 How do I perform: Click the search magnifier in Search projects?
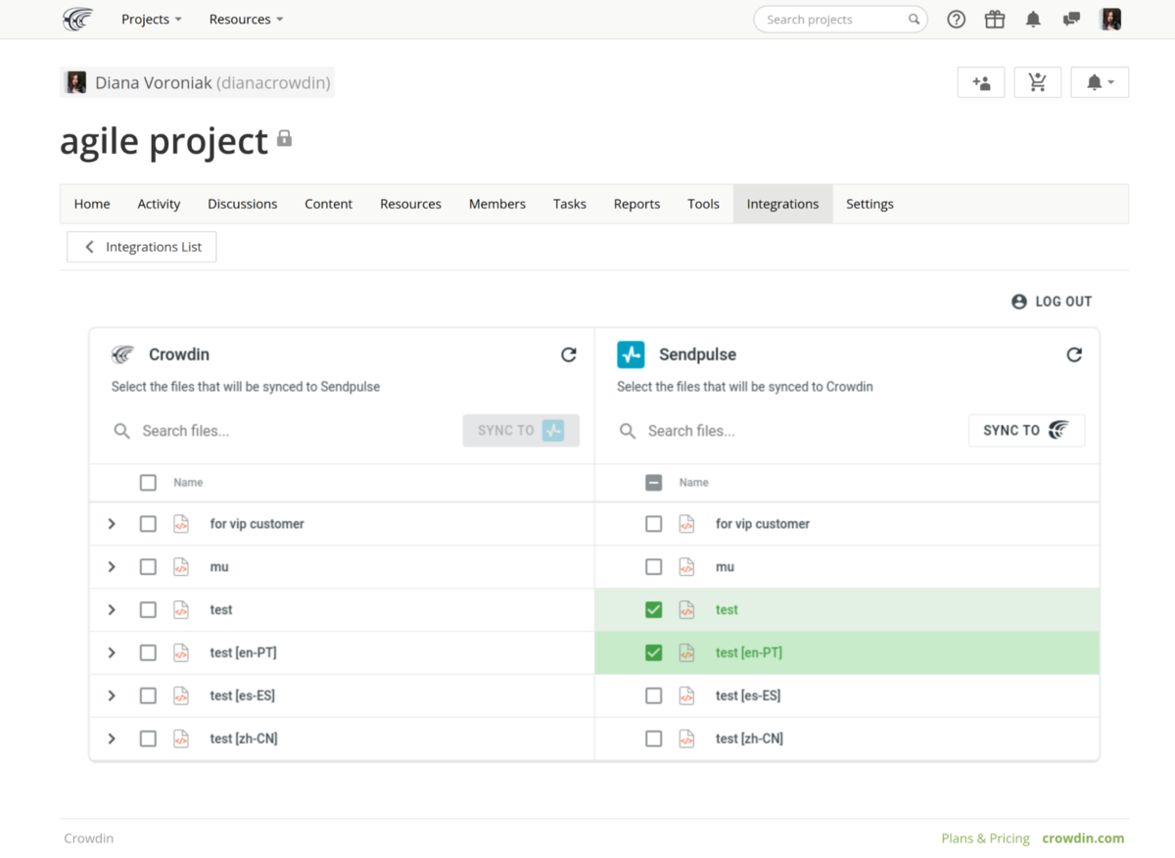914,20
